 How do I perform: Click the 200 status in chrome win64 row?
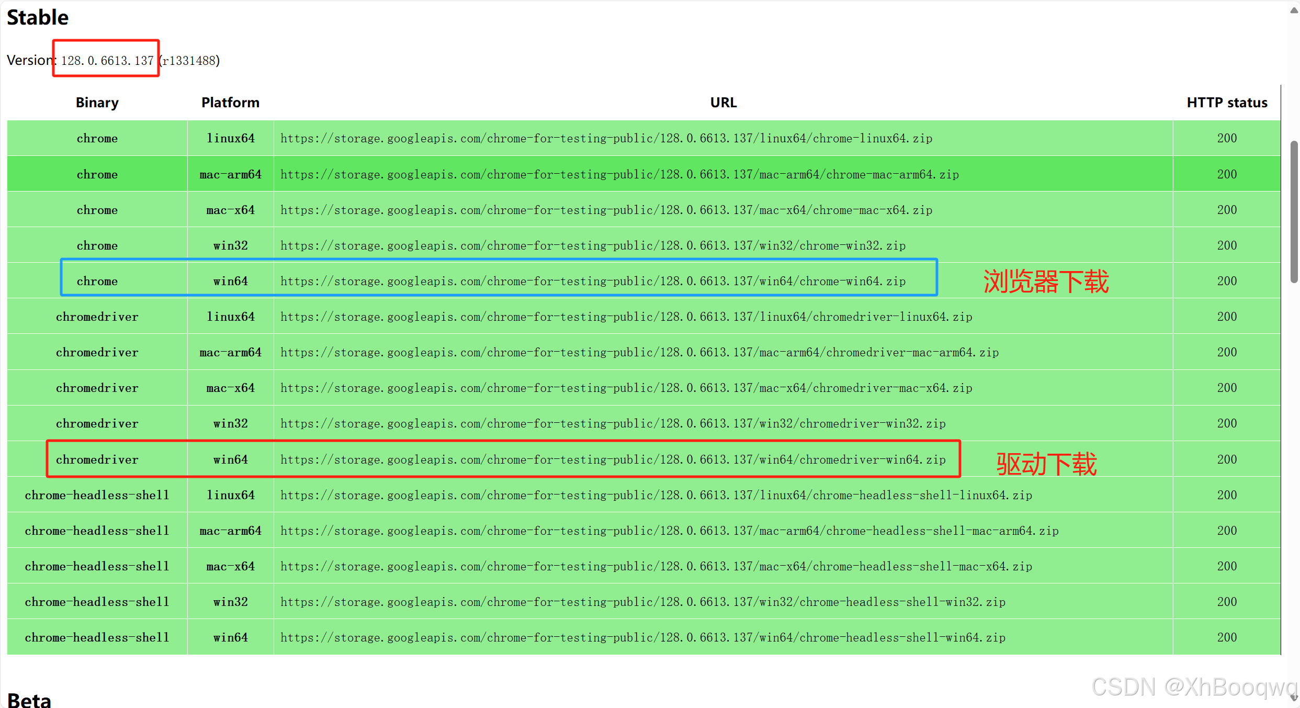(1227, 281)
